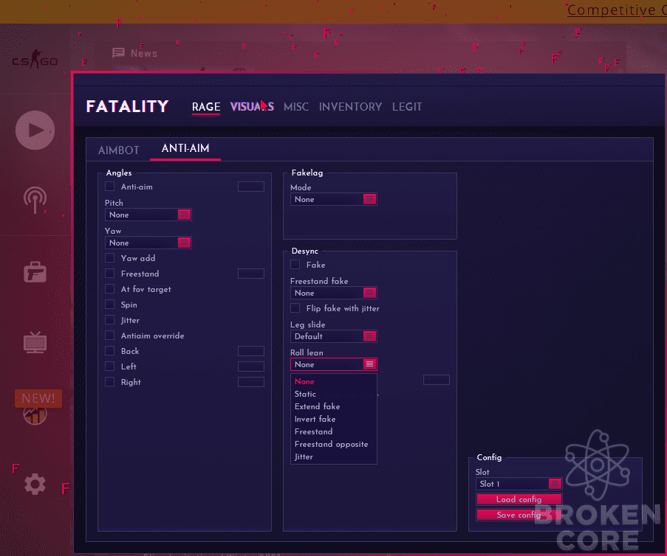Viewport: 667px width, 556px height.
Task: Expand the Leg slide dropdown
Action: [x=334, y=336]
